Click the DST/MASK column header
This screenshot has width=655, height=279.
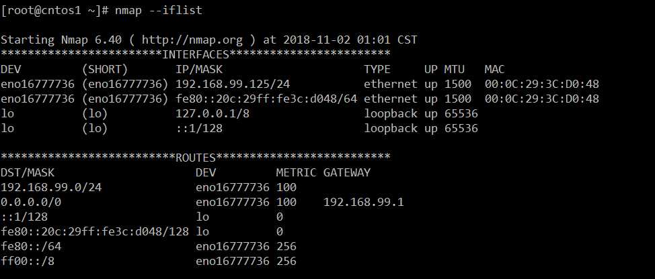28,172
